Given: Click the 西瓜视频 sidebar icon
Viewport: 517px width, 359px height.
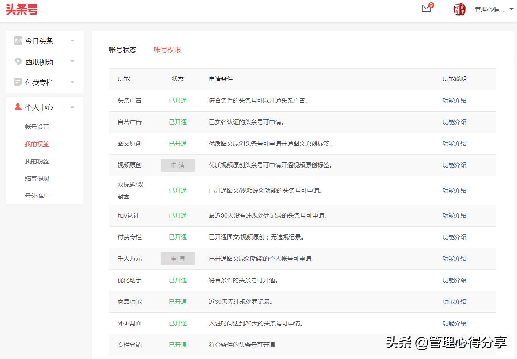Looking at the screenshot, I should [x=18, y=61].
